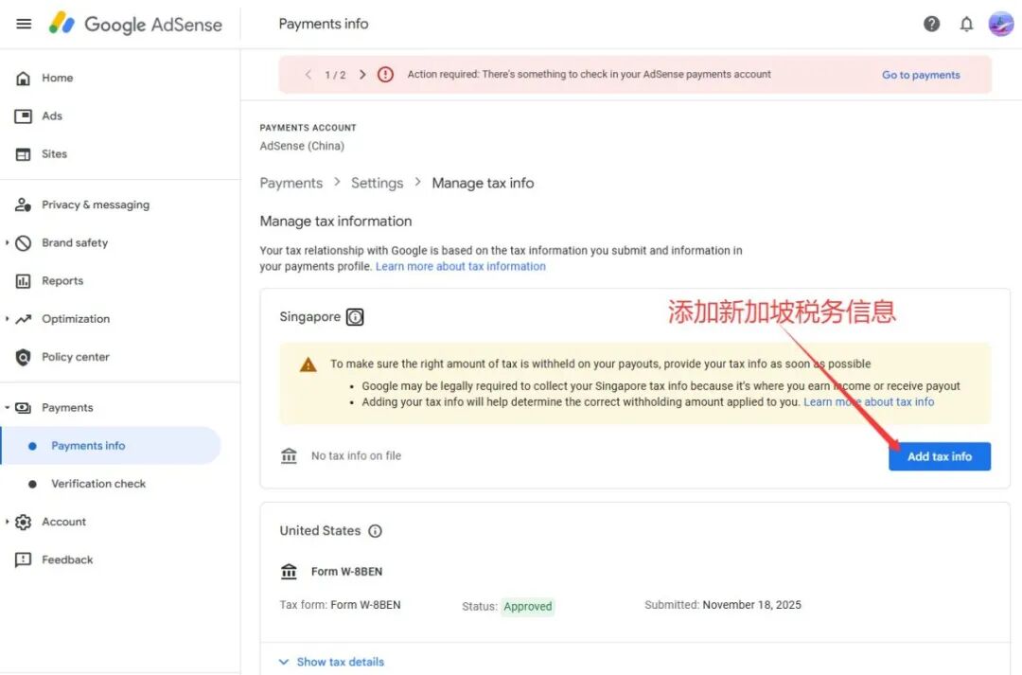Open the hamburger main menu
This screenshot has width=1022, height=675.
[24, 24]
